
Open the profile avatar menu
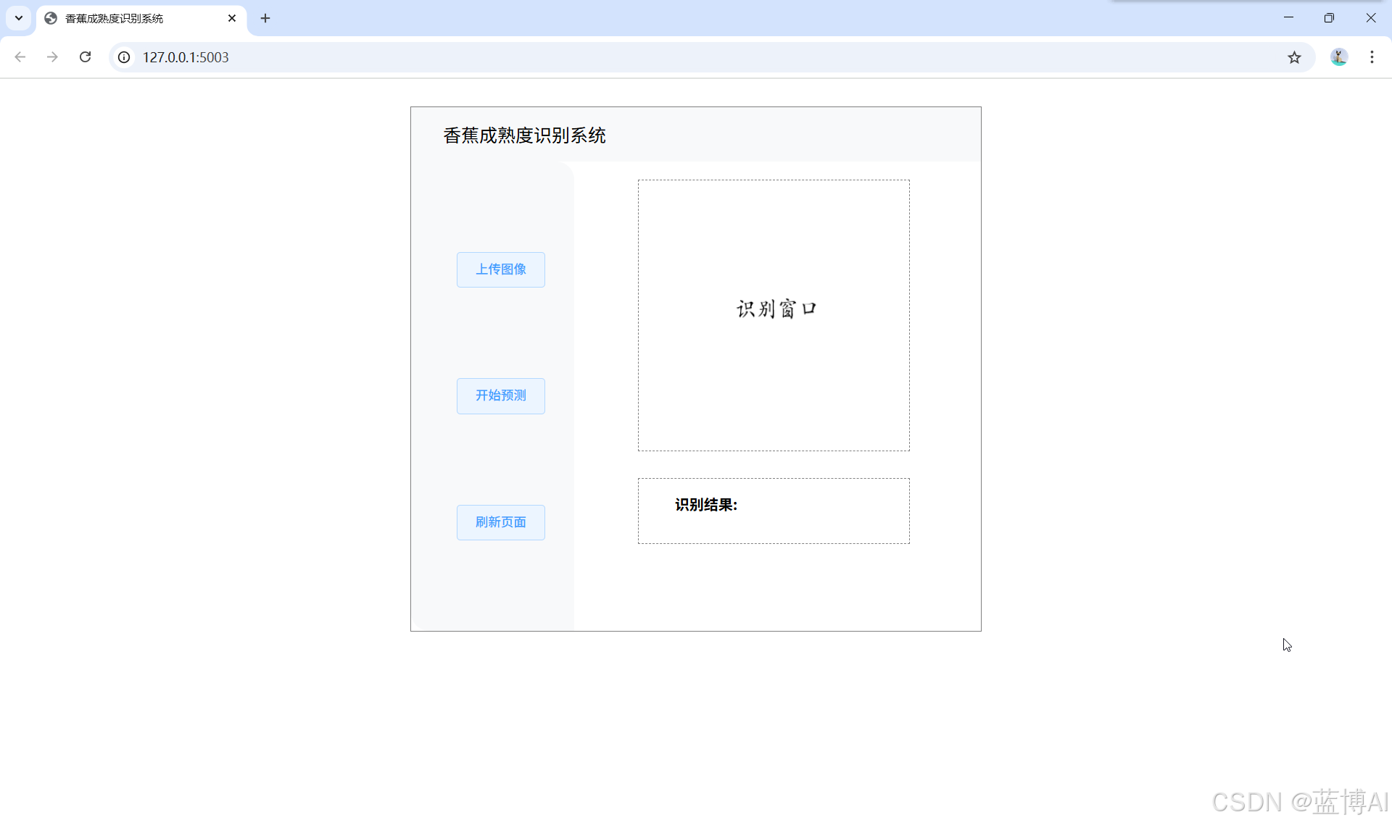pos(1338,57)
